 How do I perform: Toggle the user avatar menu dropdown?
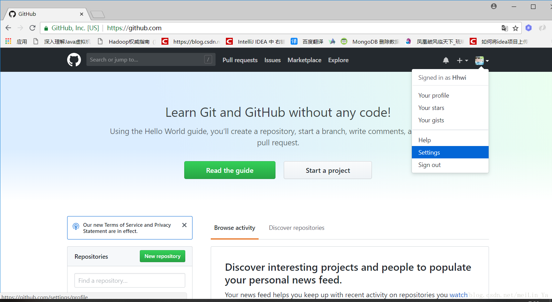(482, 60)
